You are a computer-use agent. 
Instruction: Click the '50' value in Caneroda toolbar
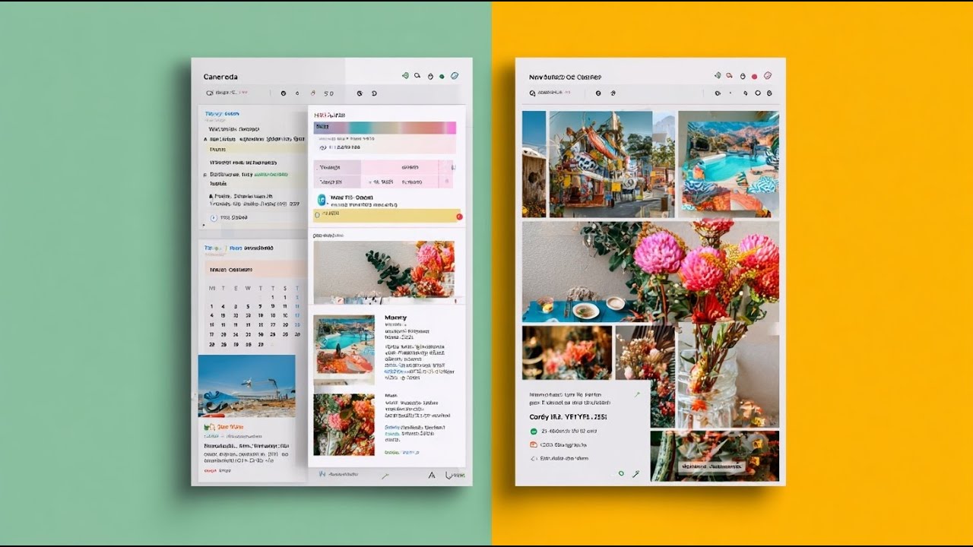328,93
